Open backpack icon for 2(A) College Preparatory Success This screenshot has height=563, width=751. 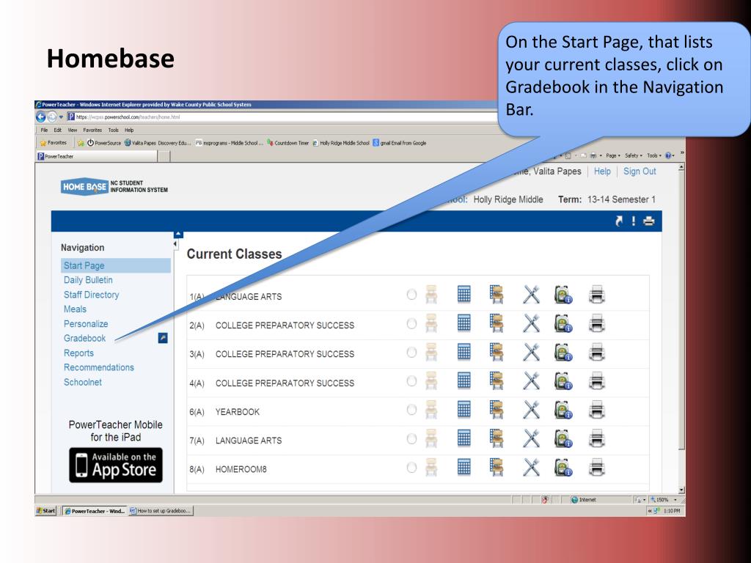pyautogui.click(x=563, y=323)
